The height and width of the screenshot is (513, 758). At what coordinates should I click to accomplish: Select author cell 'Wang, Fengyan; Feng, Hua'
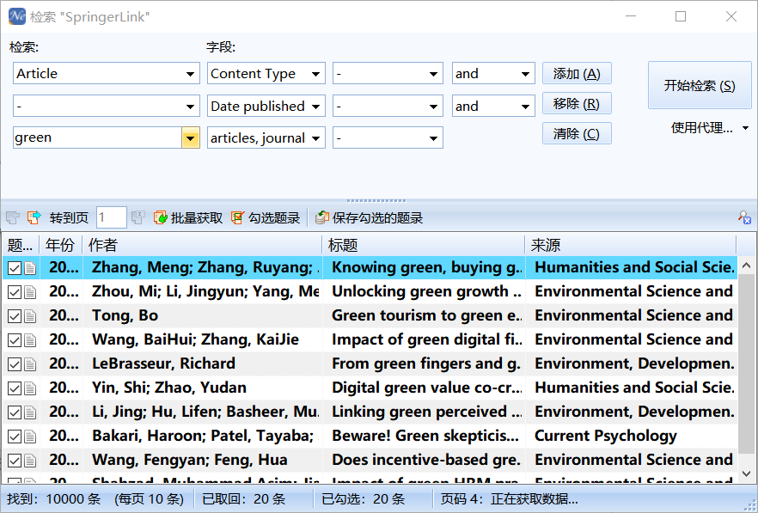tap(189, 461)
